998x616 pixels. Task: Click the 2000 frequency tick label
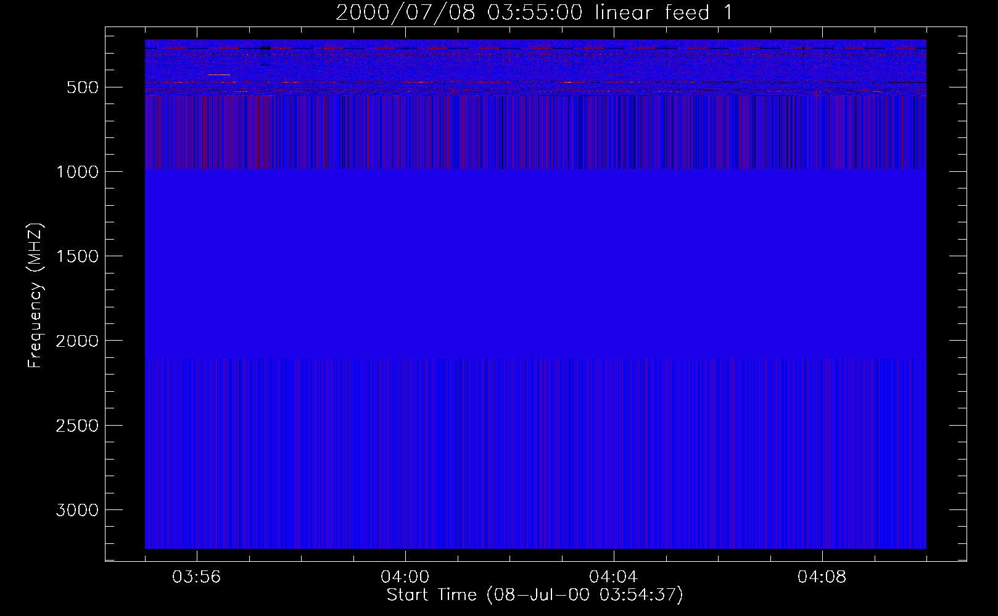pos(77,341)
